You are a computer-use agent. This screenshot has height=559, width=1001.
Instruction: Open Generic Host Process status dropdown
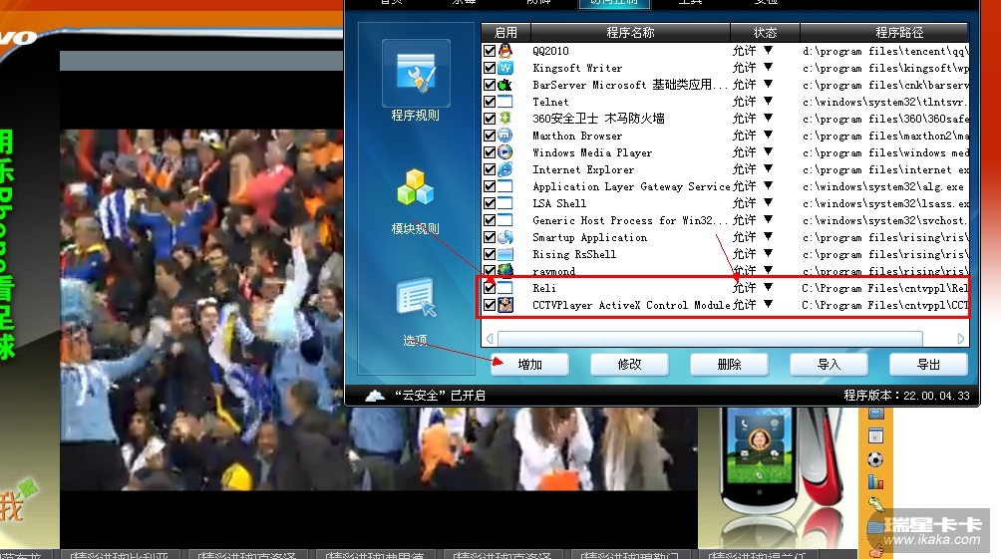pyautogui.click(x=768, y=219)
